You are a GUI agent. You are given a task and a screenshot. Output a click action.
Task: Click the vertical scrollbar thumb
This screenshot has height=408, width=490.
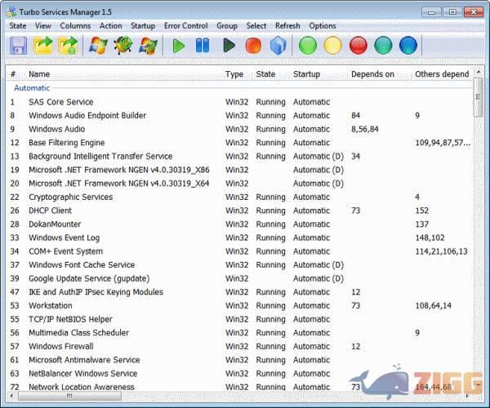[x=478, y=97]
